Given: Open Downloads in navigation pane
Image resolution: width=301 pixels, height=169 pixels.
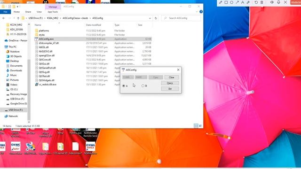Looking at the screenshot, I should [x=16, y=70].
